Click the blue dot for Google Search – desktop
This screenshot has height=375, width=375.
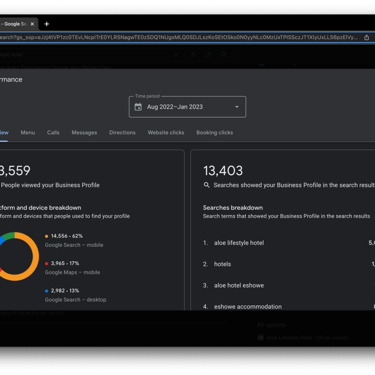click(47, 291)
